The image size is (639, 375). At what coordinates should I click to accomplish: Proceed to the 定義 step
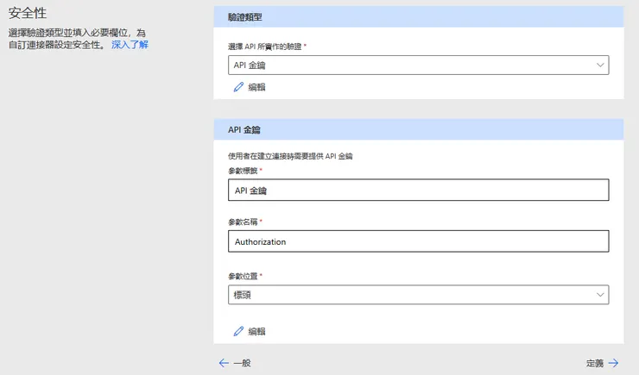coord(595,363)
